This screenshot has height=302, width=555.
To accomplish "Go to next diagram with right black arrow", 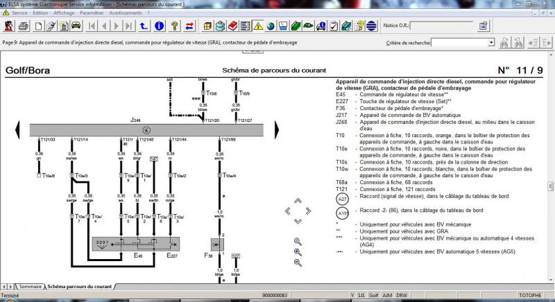I will [277, 130].
